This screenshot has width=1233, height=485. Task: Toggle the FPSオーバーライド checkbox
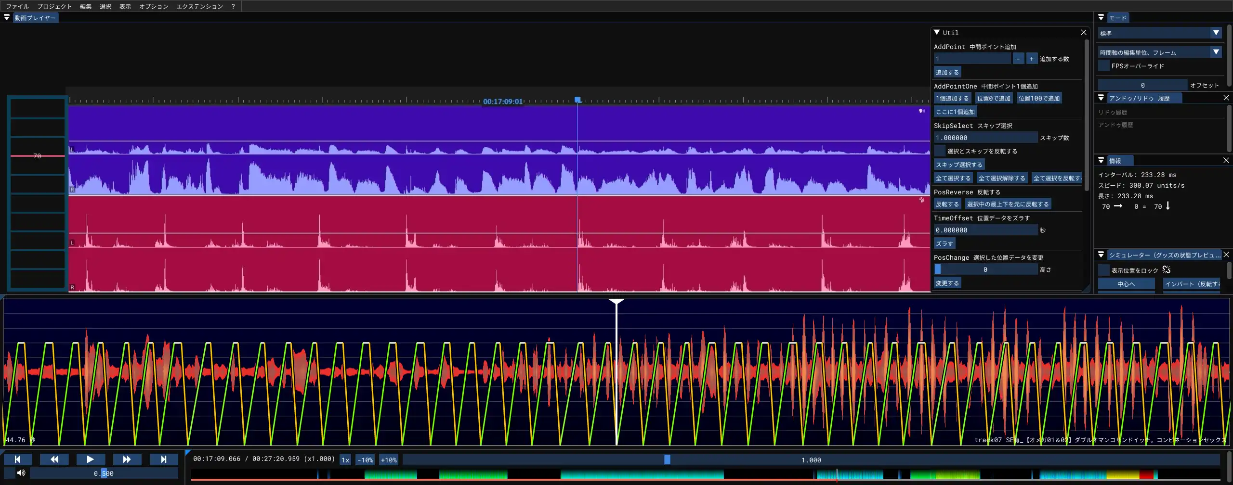[1104, 65]
